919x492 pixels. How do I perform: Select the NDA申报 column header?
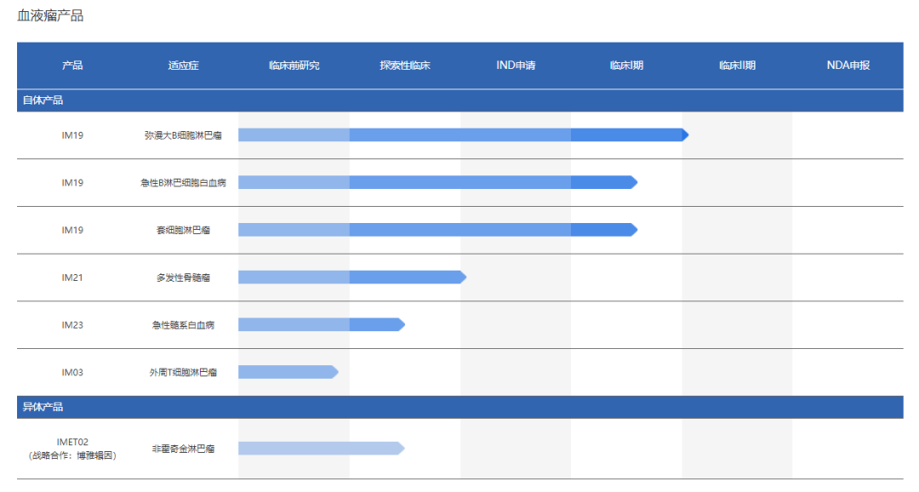click(848, 65)
